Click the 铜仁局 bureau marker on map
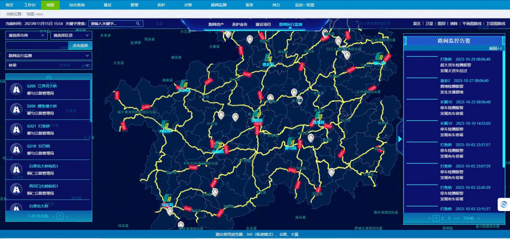The width and height of the screenshot is (510, 239). (379, 59)
